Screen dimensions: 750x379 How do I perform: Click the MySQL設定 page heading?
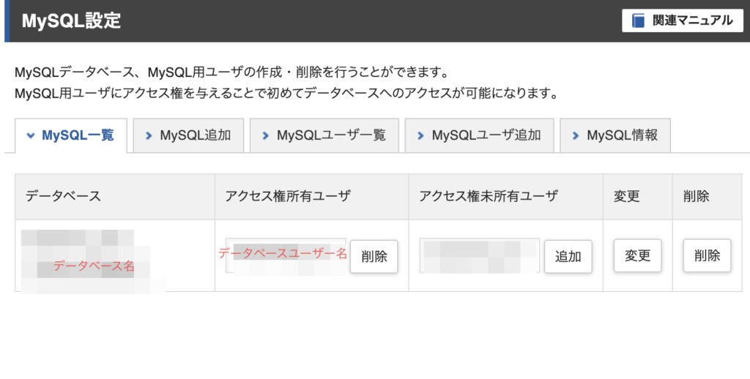point(71,20)
